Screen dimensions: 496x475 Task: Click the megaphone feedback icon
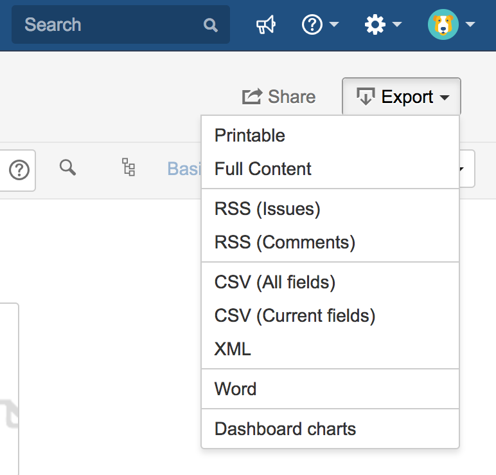point(266,25)
